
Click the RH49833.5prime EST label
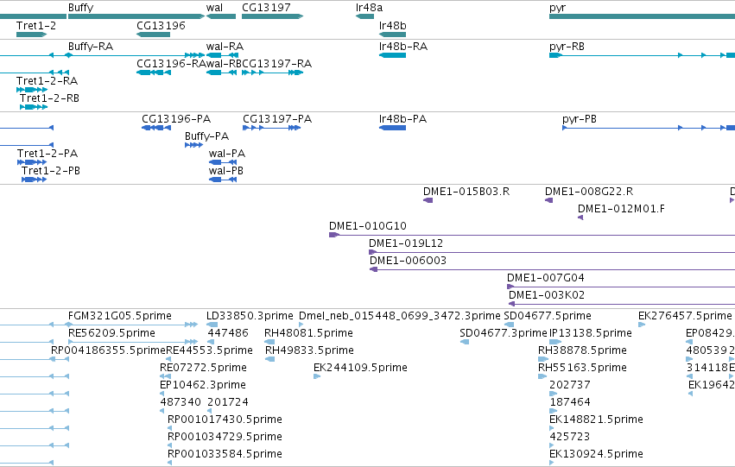[309, 350]
